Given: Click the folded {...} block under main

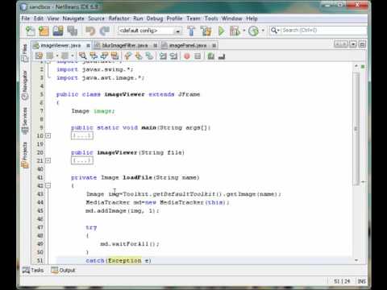Looking at the screenshot, I should [x=82, y=135].
